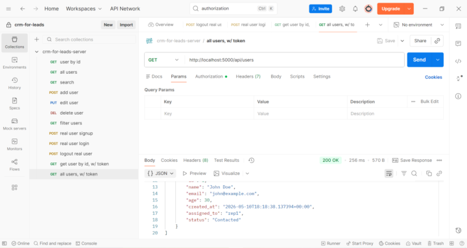
Task: Open the Cookies link under Send
Action: (433, 77)
